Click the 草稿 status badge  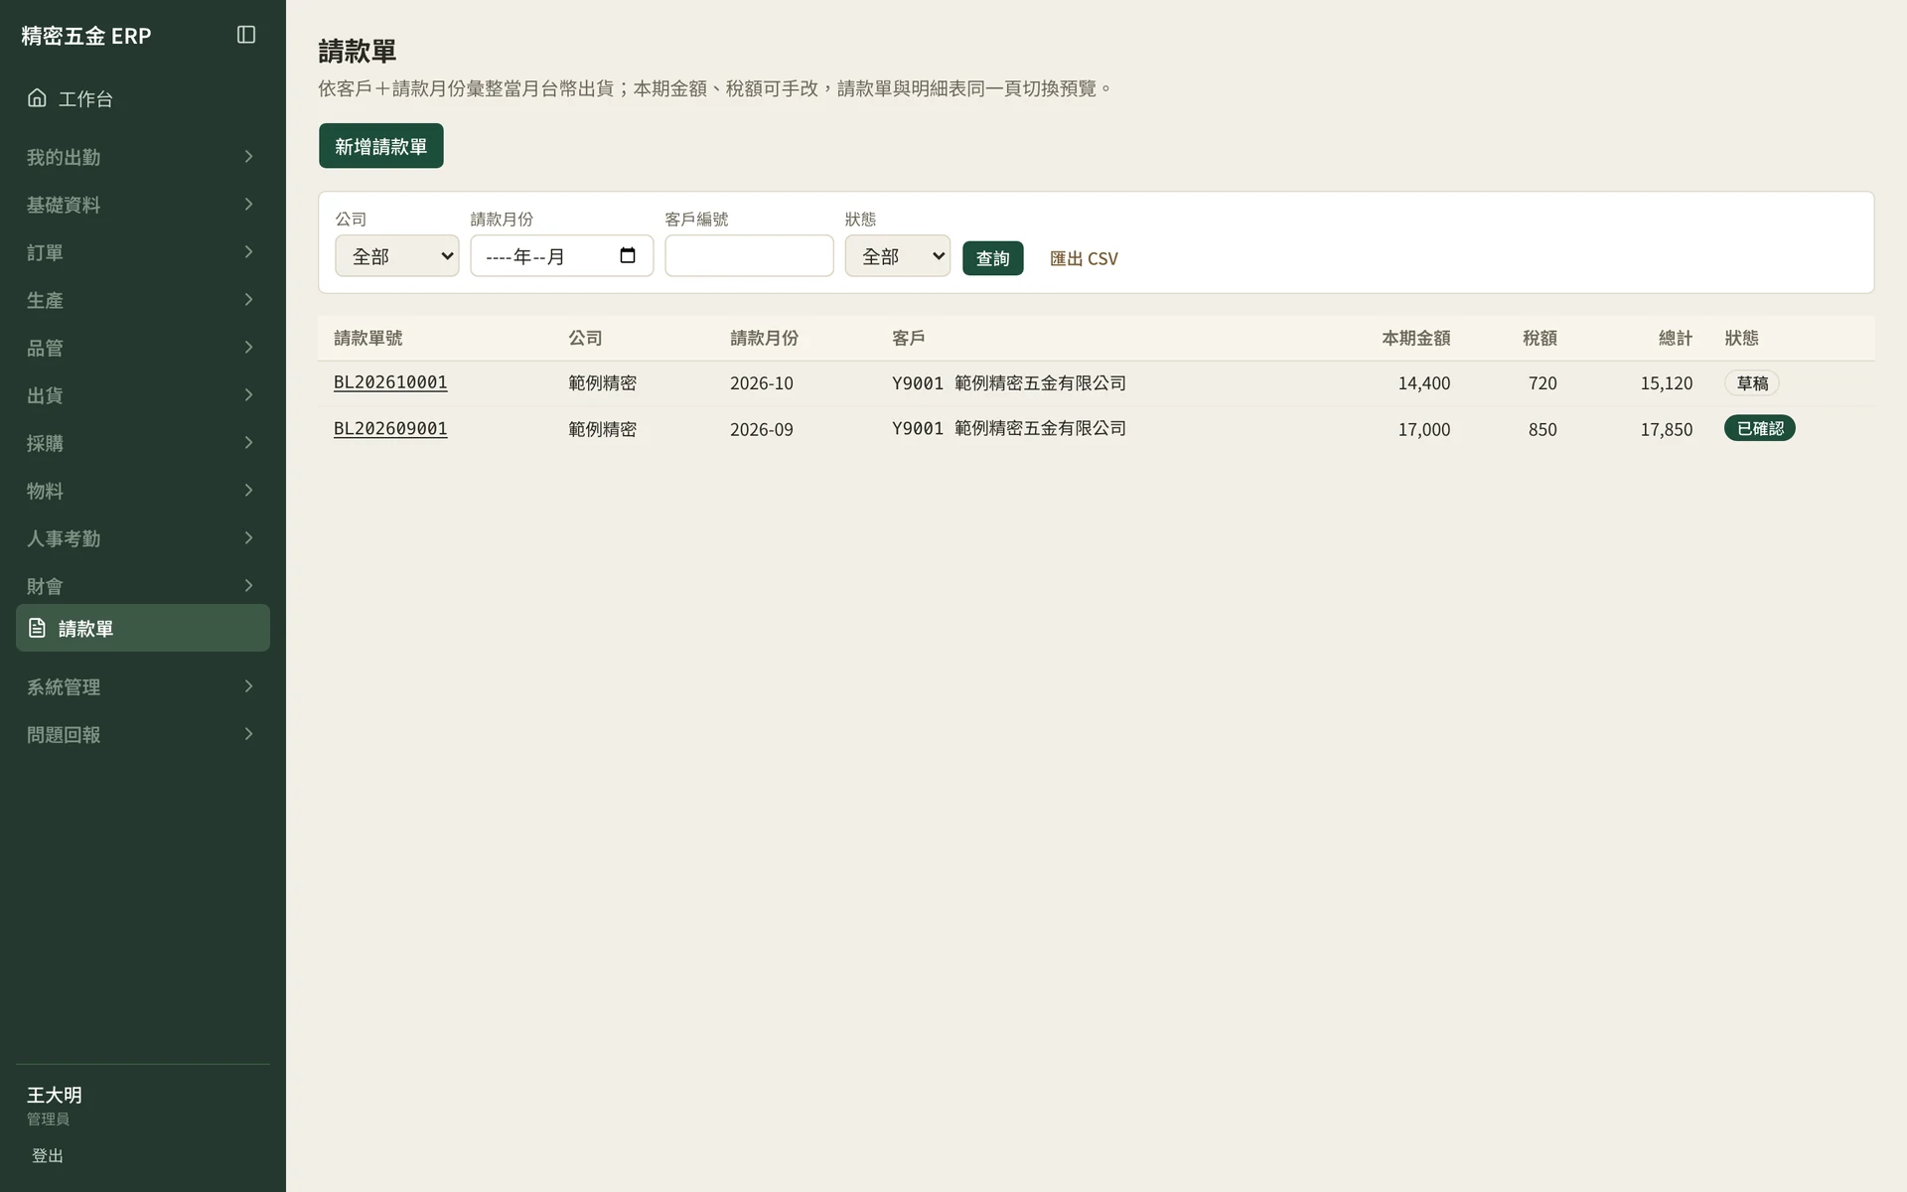tap(1752, 382)
